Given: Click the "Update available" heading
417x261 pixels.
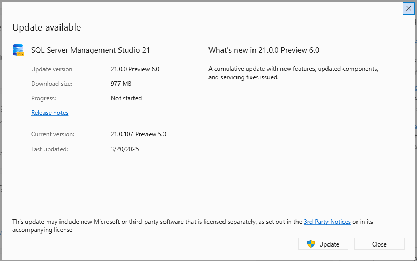Looking at the screenshot, I should [x=47, y=27].
